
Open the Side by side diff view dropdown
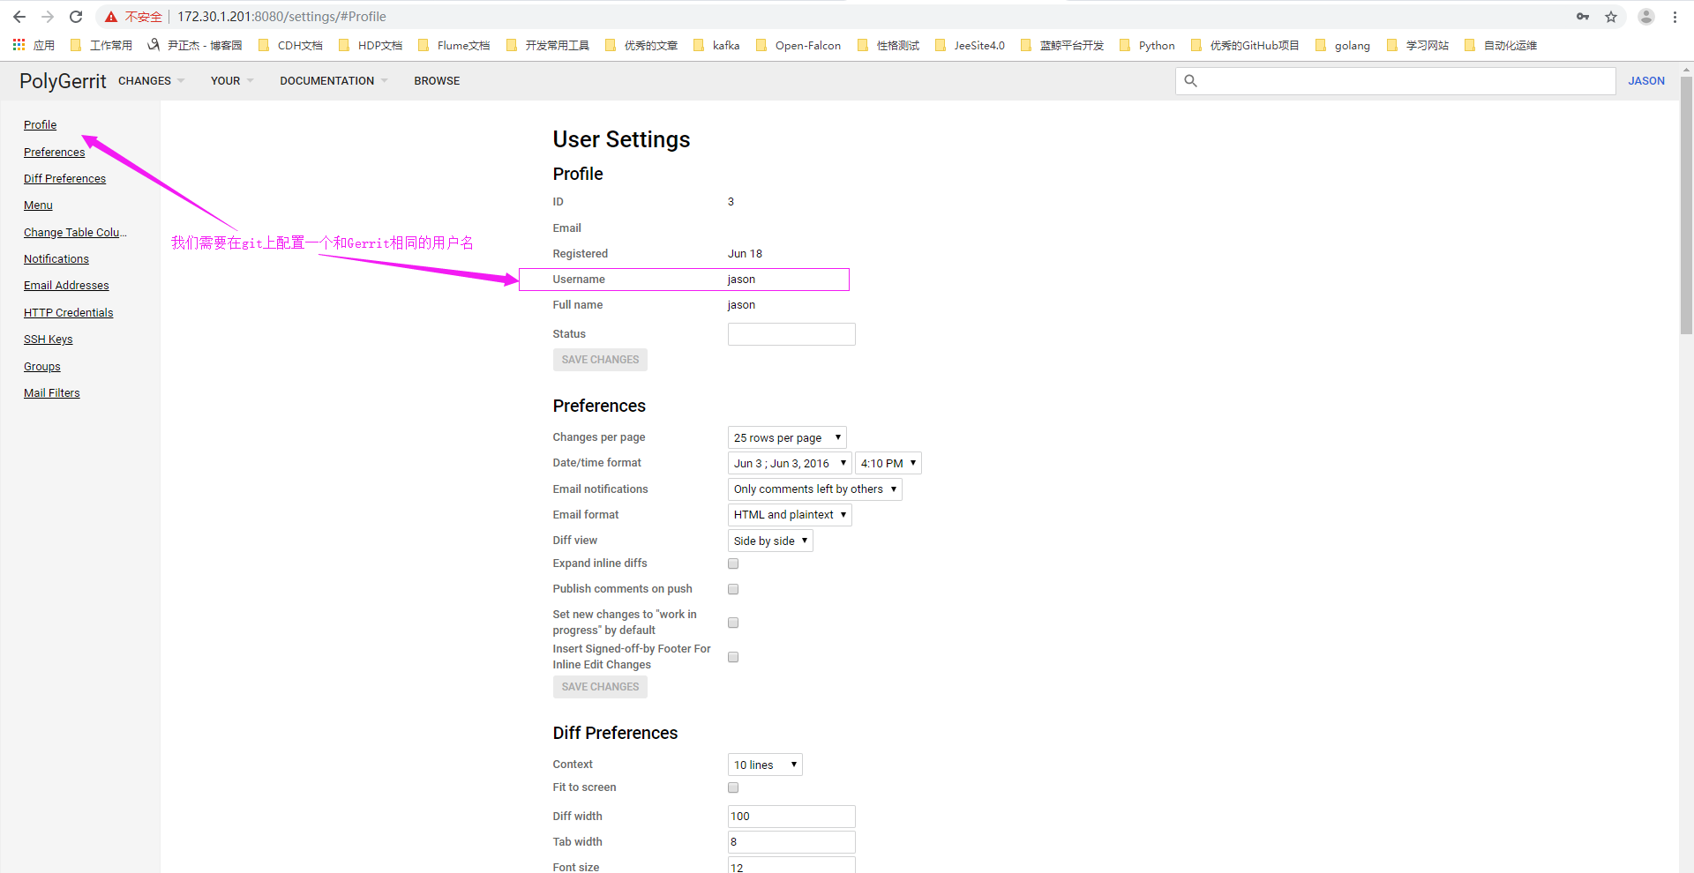coord(770,541)
